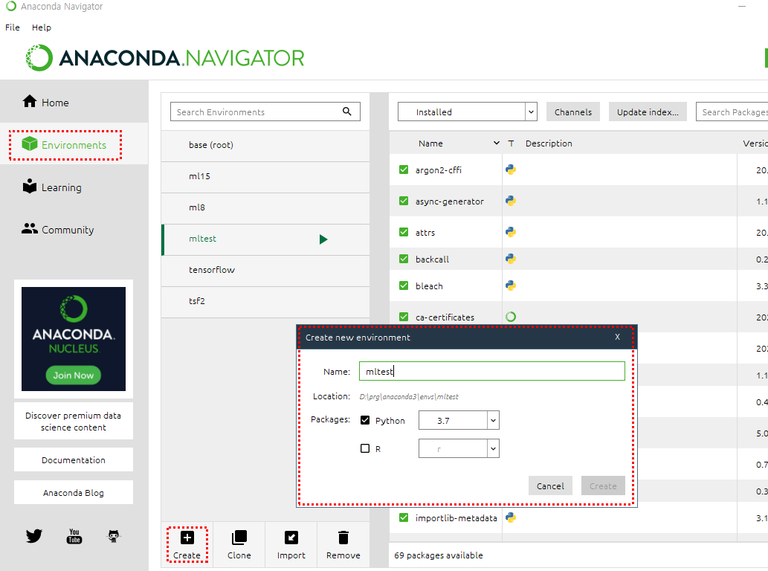Click the Python type icon for async-generator

[511, 201]
